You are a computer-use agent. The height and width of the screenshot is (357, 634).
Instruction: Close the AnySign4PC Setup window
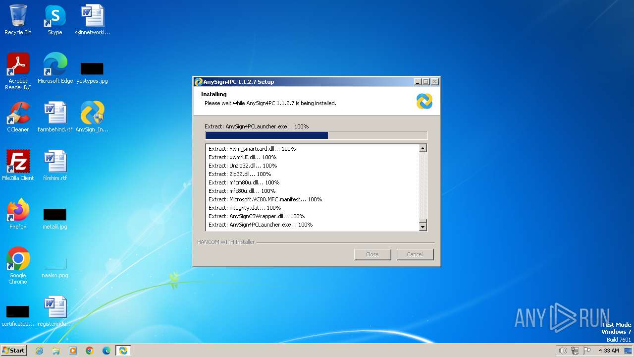click(434, 82)
